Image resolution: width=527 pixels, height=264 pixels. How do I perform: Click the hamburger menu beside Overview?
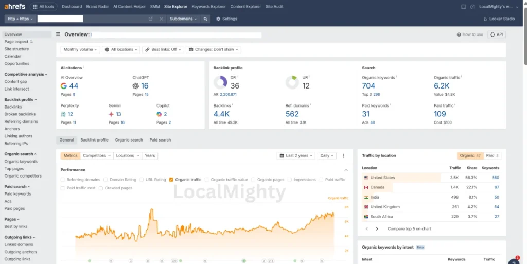[x=58, y=34]
